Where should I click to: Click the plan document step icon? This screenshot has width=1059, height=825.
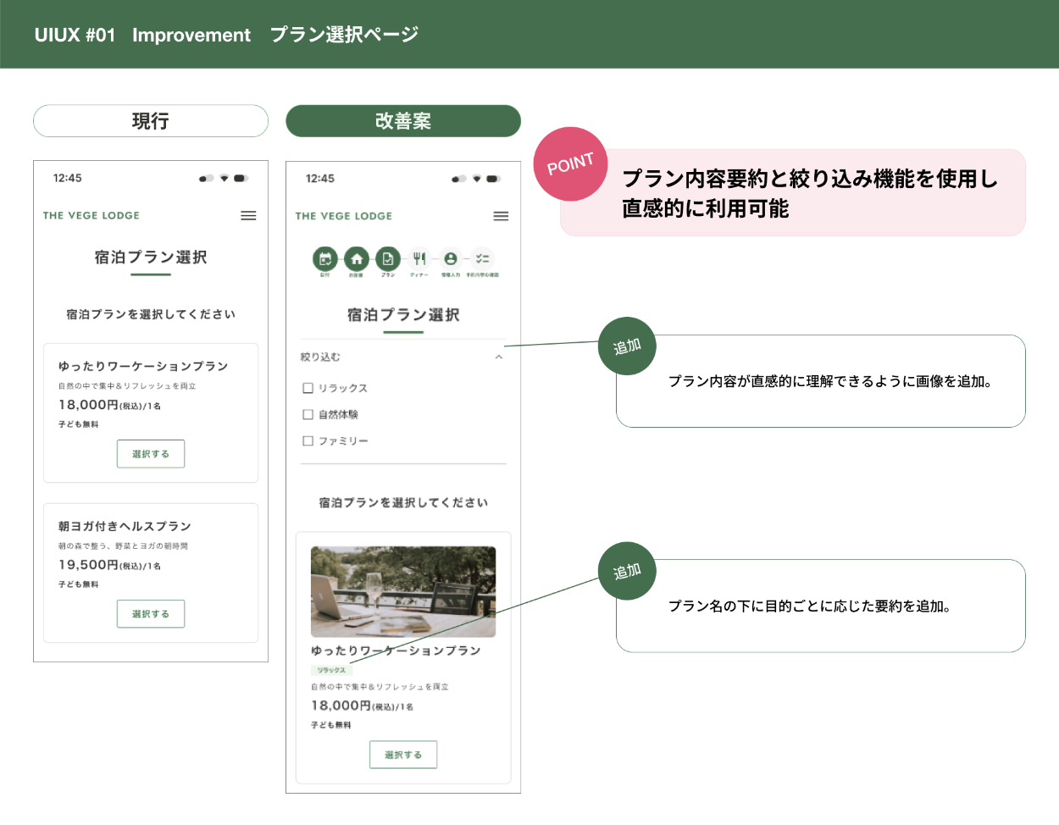point(388,259)
